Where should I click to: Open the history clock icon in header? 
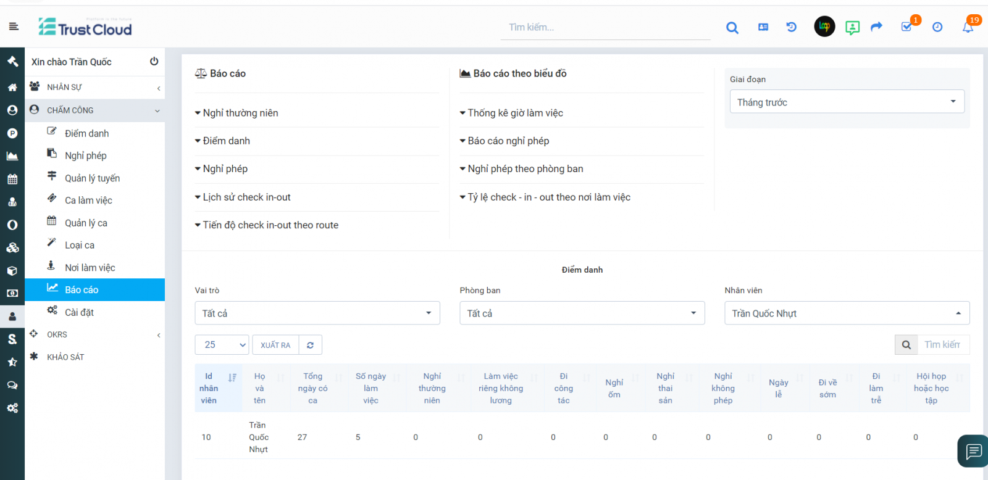(x=937, y=27)
